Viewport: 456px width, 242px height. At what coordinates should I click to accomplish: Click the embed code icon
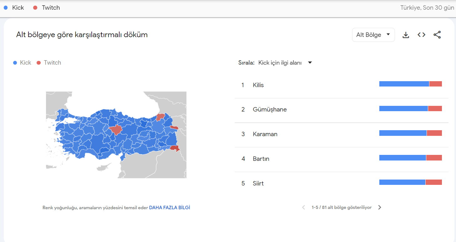tap(421, 35)
